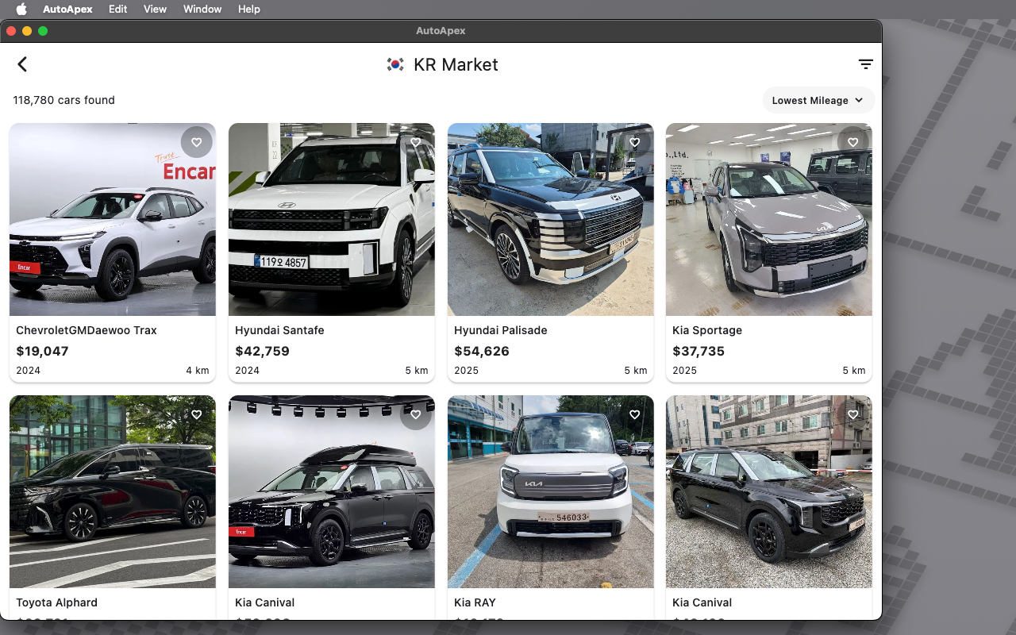The height and width of the screenshot is (635, 1016).
Task: Open the Apple menu
Action: 21,9
